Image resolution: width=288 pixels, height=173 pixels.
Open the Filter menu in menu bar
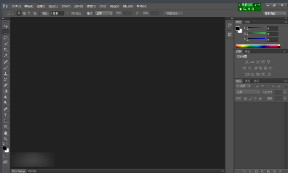91,6
